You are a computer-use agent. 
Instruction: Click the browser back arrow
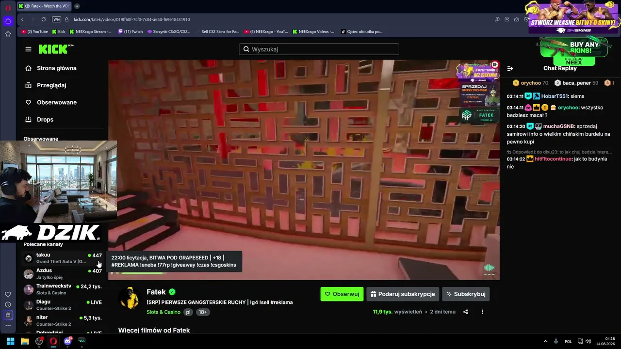click(x=22, y=19)
